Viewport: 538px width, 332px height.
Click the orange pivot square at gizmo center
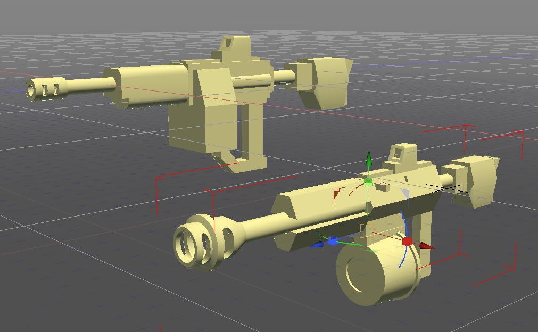click(x=368, y=230)
